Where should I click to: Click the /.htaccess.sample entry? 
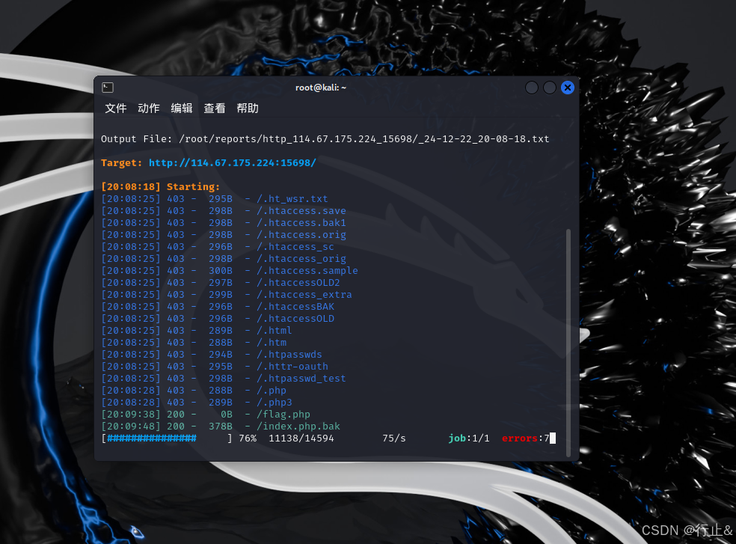click(307, 271)
